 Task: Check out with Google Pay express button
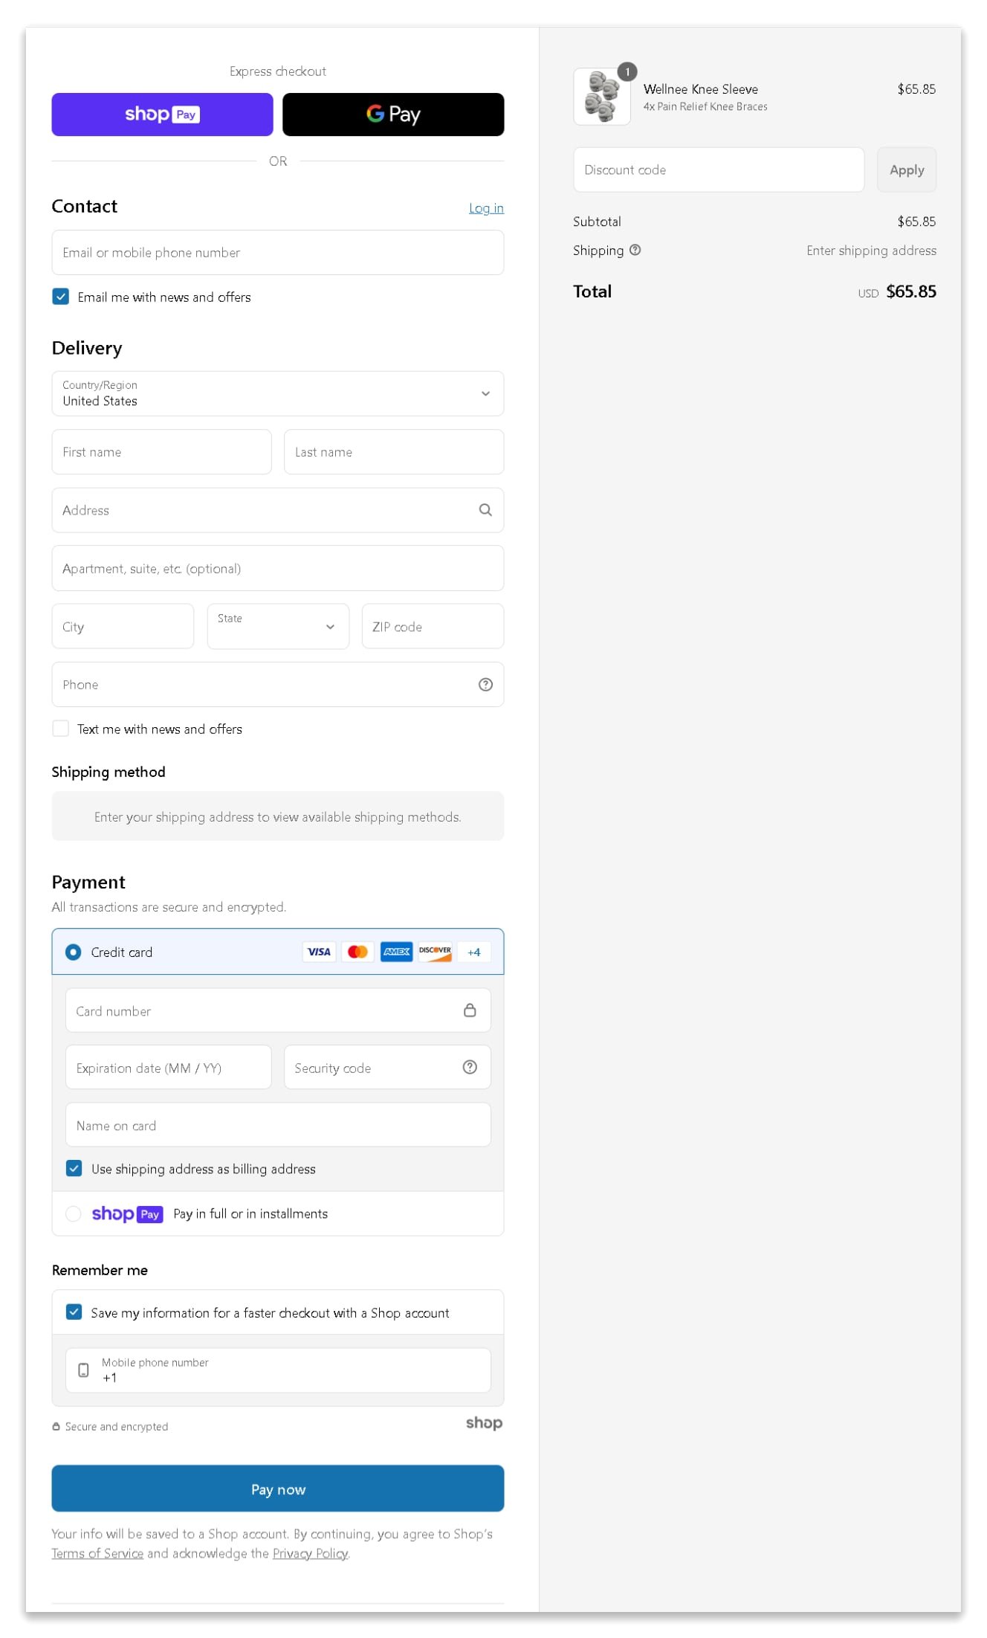[x=392, y=115]
